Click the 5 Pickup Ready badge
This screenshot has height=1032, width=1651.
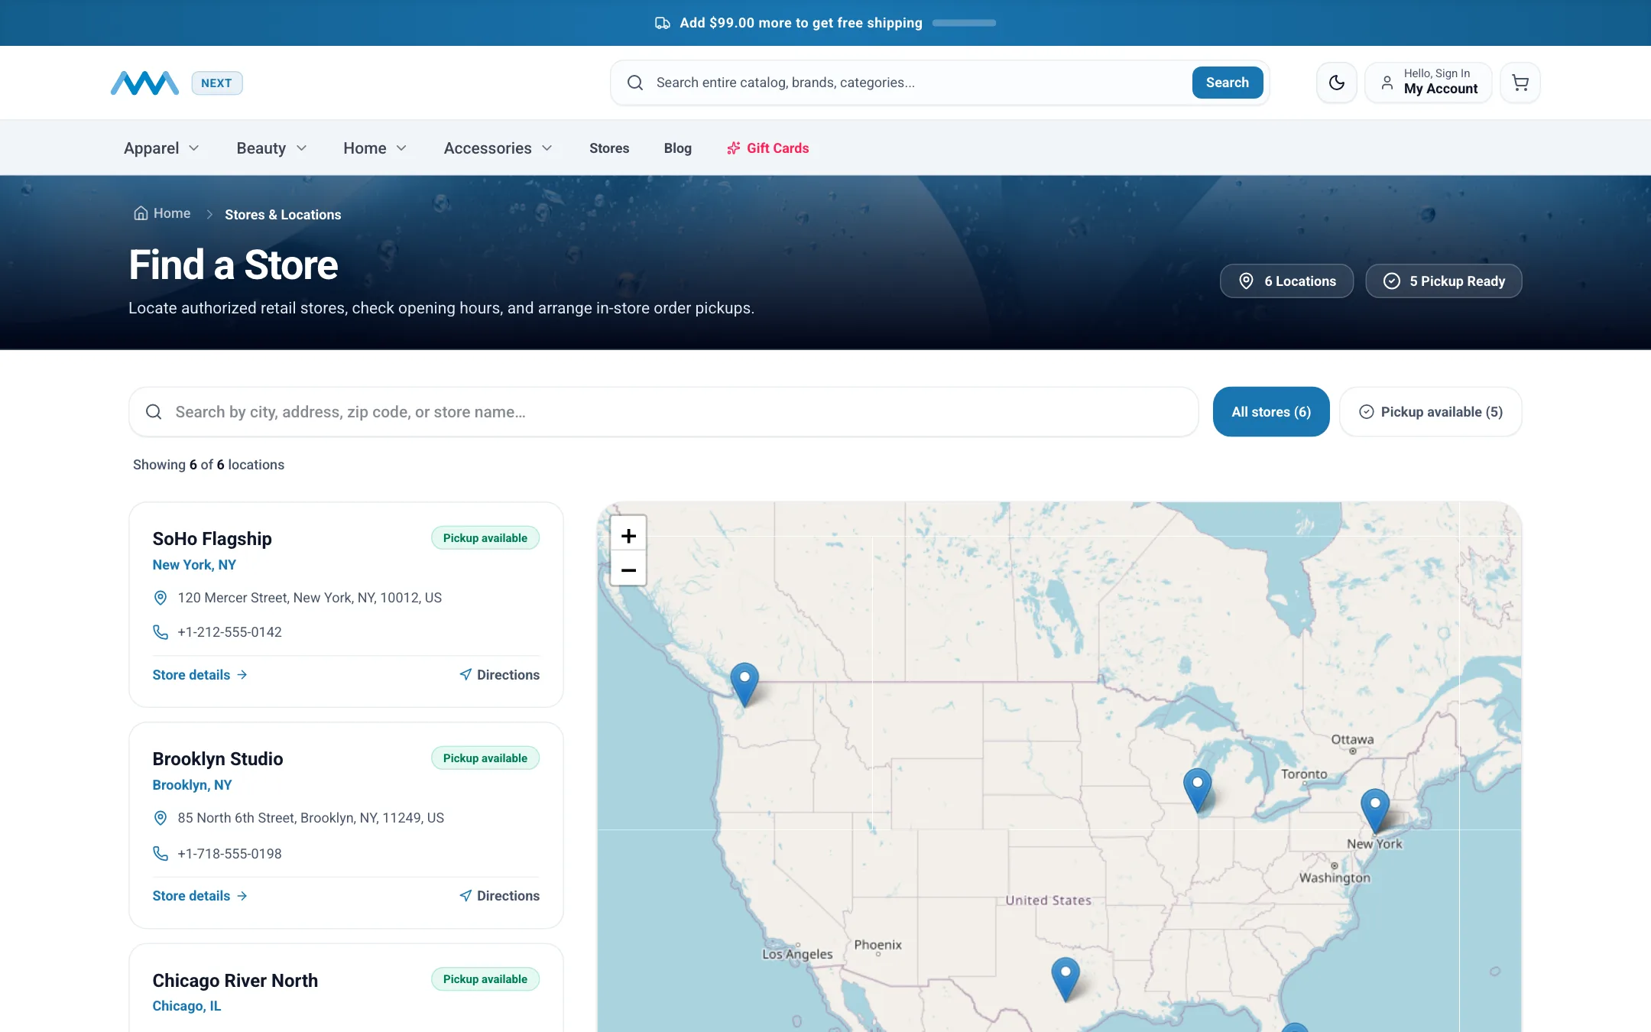pyautogui.click(x=1443, y=281)
